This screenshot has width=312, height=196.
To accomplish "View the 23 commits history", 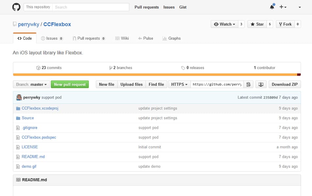I will [x=49, y=68].
